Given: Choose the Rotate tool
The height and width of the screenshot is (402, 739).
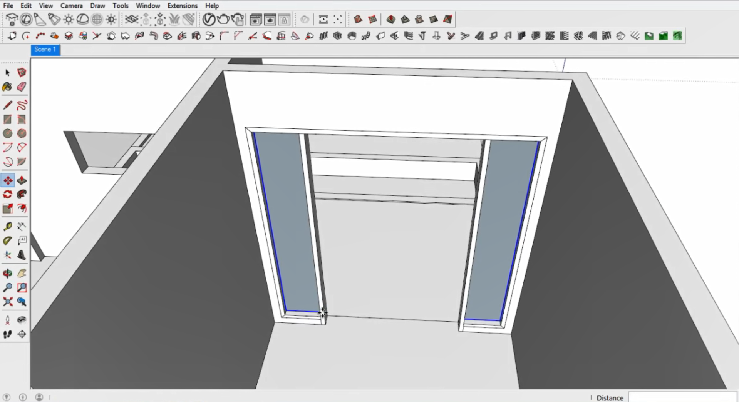Looking at the screenshot, I should (x=7, y=194).
